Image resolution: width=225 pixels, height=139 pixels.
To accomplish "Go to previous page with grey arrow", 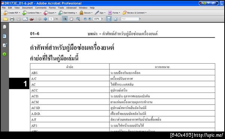I will point(40,19).
